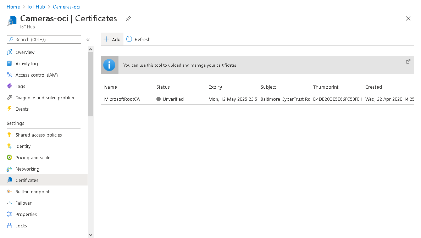Click the Pricing and scale green icon

(9, 157)
